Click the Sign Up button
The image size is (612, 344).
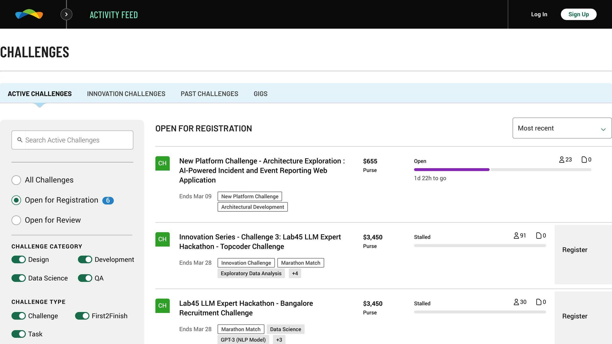(578, 14)
